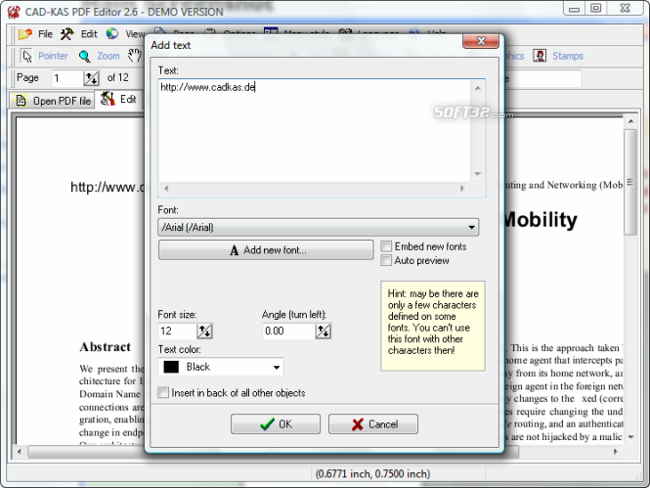Click the document horizontal scroll left arrow

tap(20, 452)
